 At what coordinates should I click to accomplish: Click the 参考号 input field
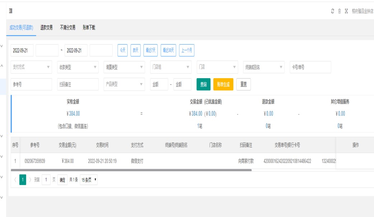(31, 85)
